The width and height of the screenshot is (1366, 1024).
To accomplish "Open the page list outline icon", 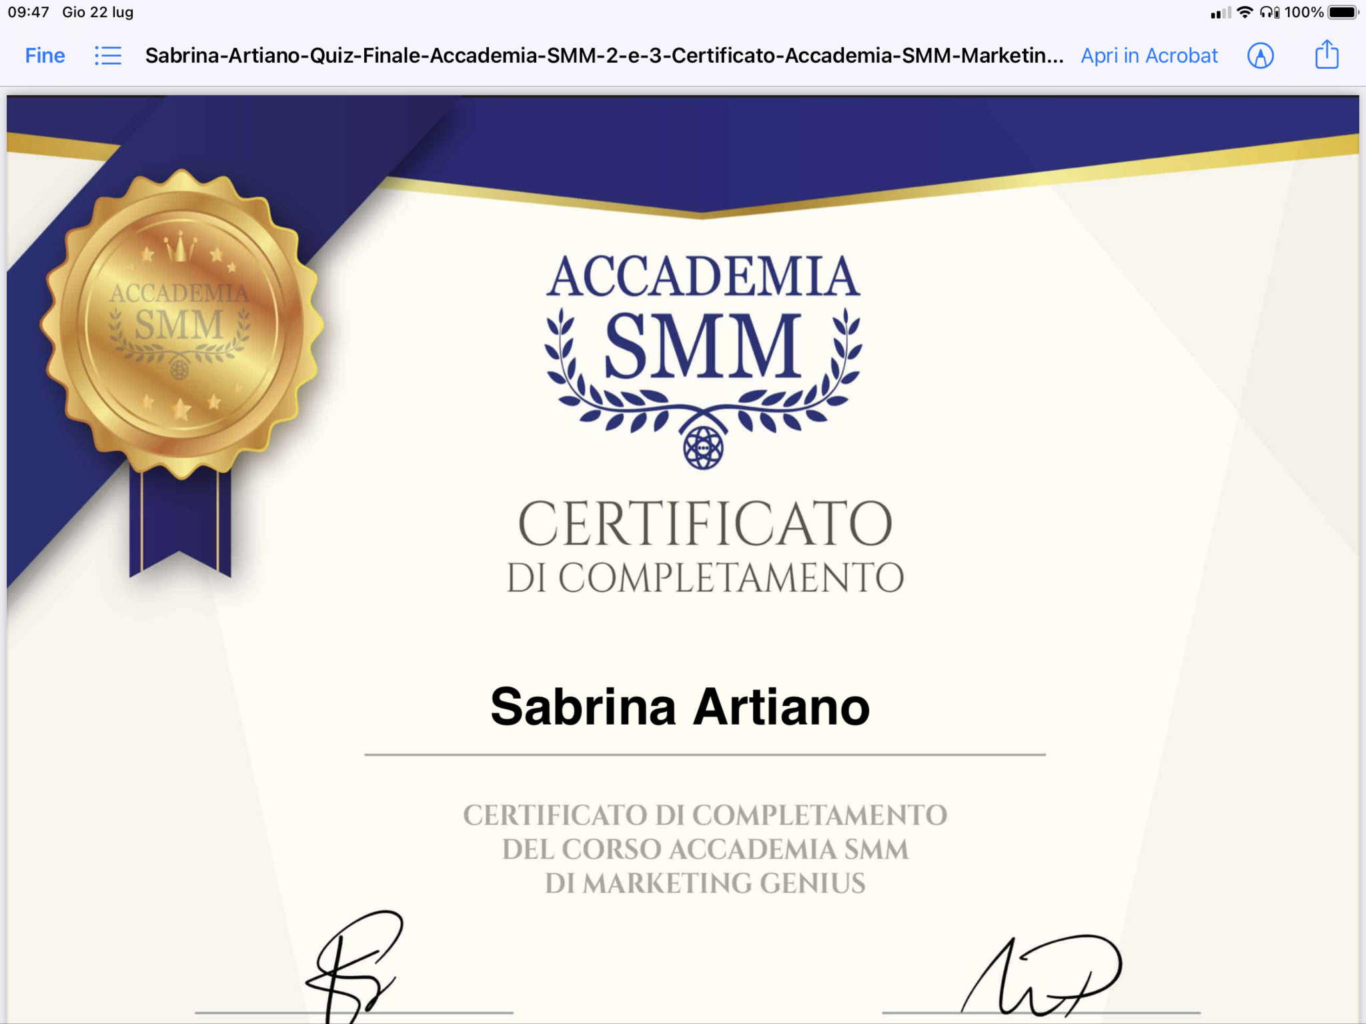I will [107, 55].
